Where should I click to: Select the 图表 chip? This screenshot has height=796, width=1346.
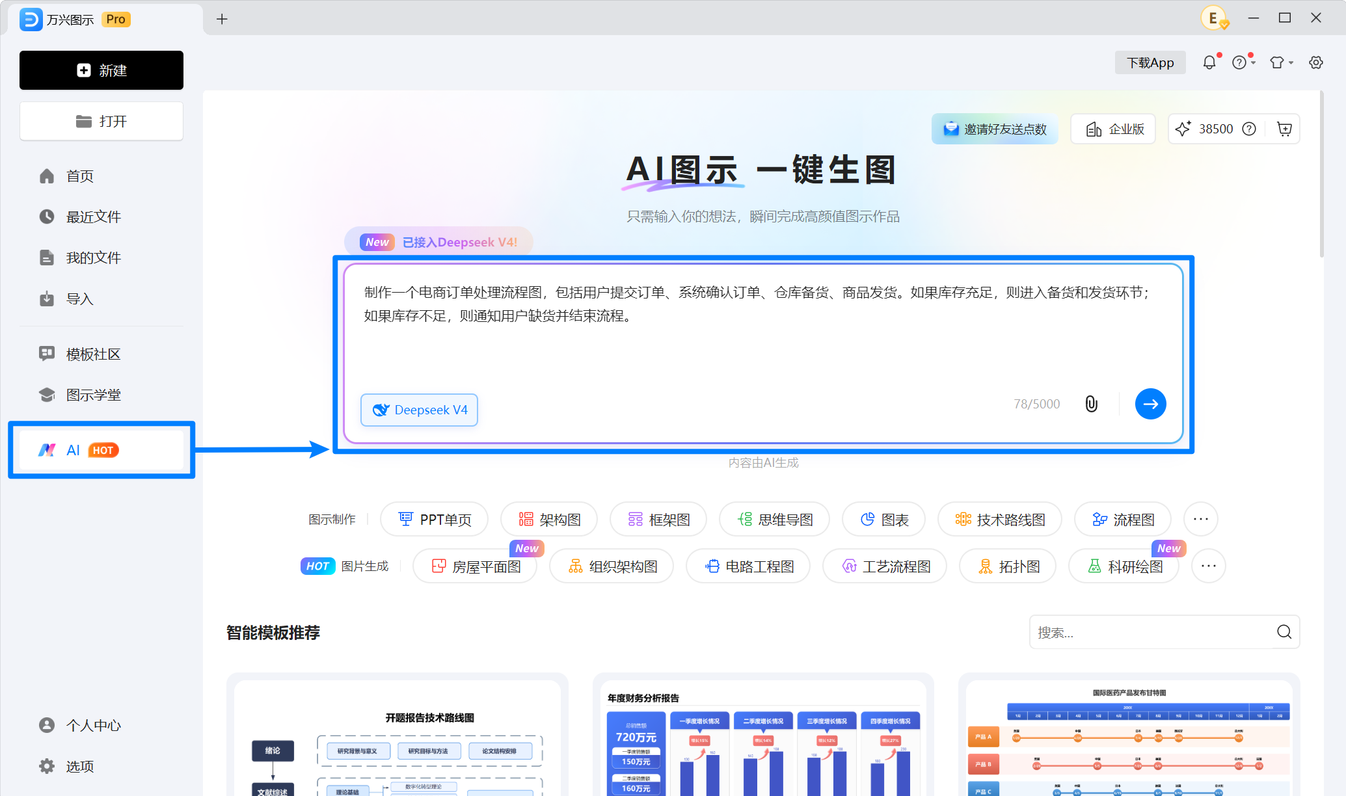pos(883,519)
